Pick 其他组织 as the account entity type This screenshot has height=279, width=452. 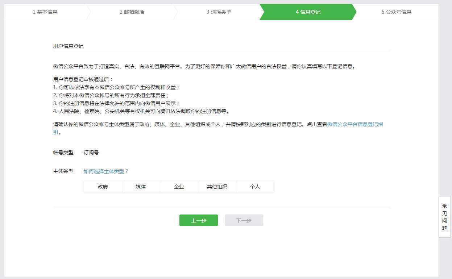click(x=217, y=186)
